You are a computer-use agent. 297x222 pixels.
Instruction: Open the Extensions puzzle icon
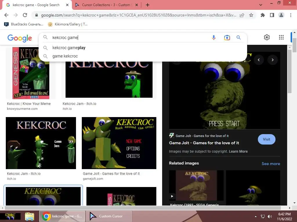(263, 15)
